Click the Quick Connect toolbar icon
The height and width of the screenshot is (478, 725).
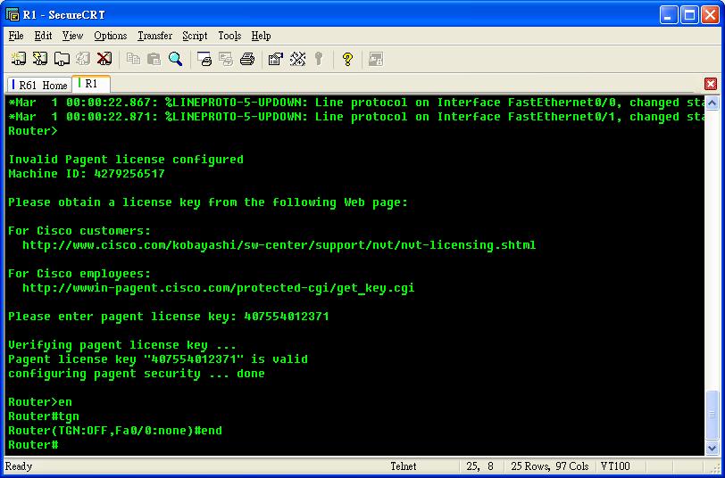point(40,59)
